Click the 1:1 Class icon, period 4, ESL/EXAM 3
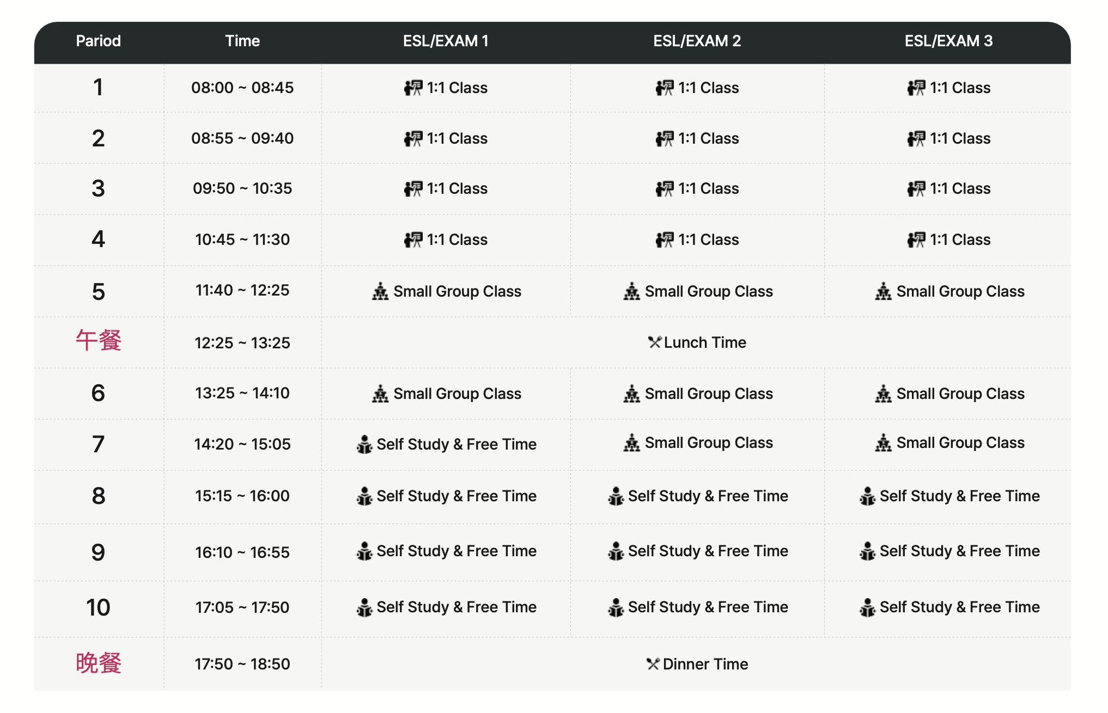Viewport: 1108px width, 713px height. 916,239
